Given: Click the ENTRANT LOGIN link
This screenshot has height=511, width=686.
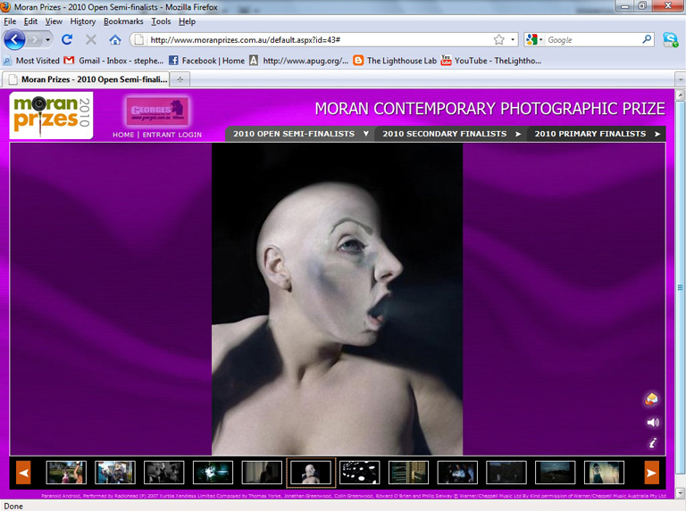Looking at the screenshot, I should coord(171,135).
